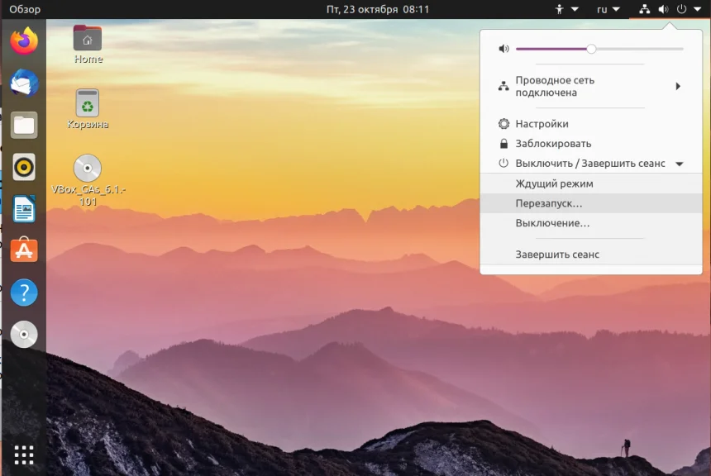The image size is (711, 476).
Task: Show the applications grid
Action: (24, 454)
